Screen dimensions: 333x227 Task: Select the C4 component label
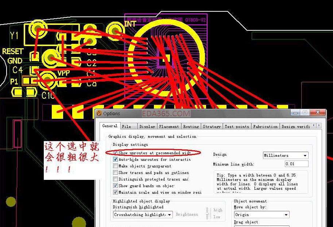click(x=18, y=70)
